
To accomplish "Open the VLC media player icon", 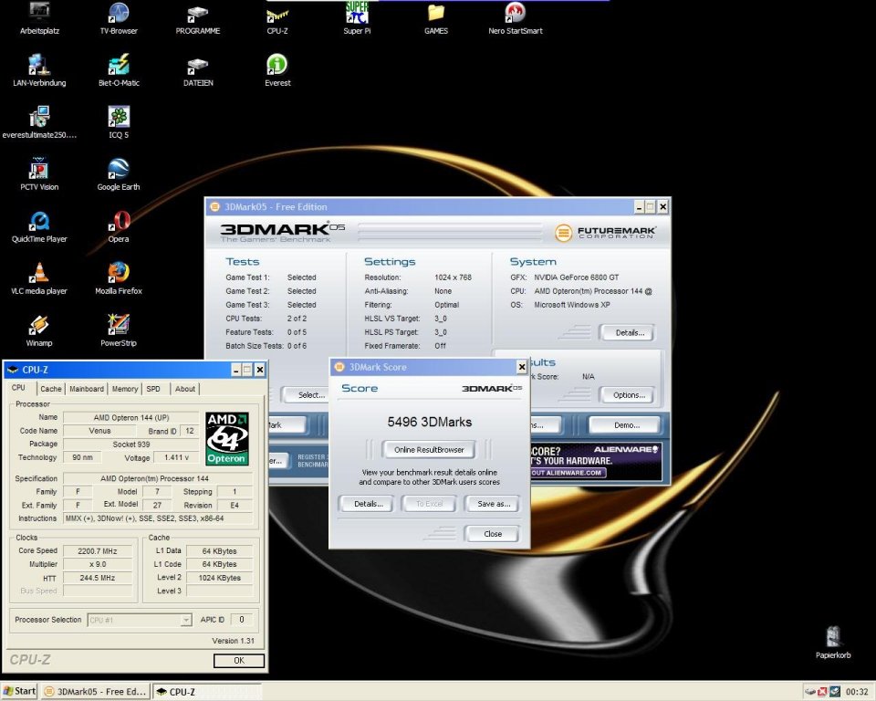I will pos(39,274).
